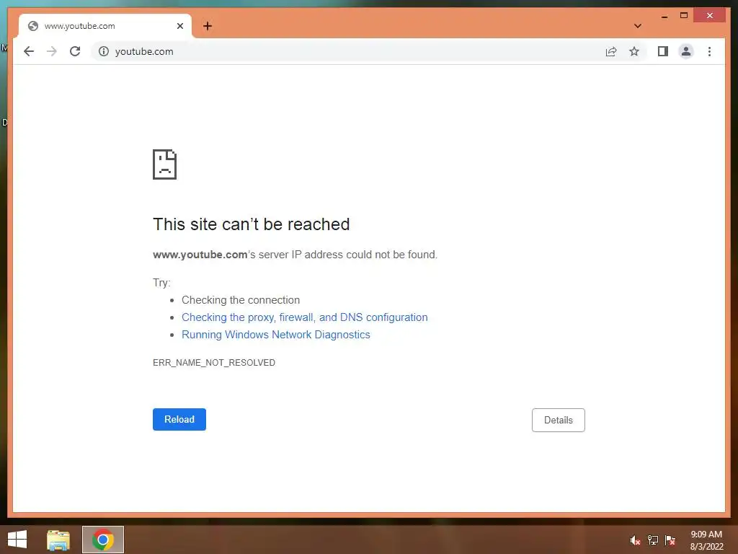Run Windows Network Diagnostics link
The image size is (738, 554).
276,335
